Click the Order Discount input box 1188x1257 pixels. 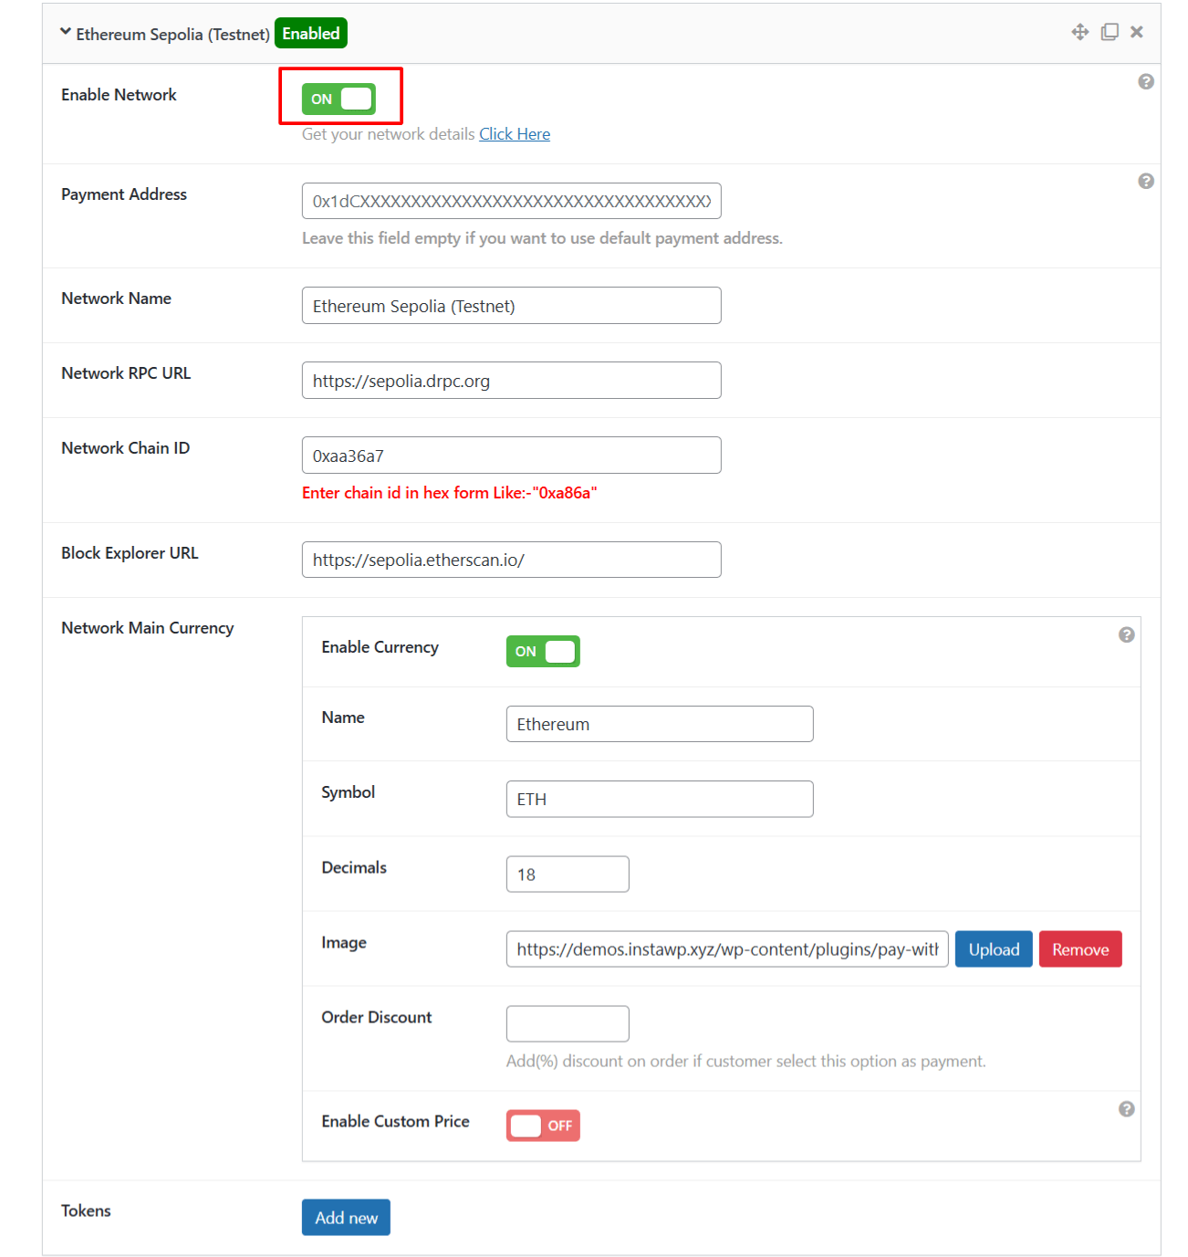[x=567, y=1023]
